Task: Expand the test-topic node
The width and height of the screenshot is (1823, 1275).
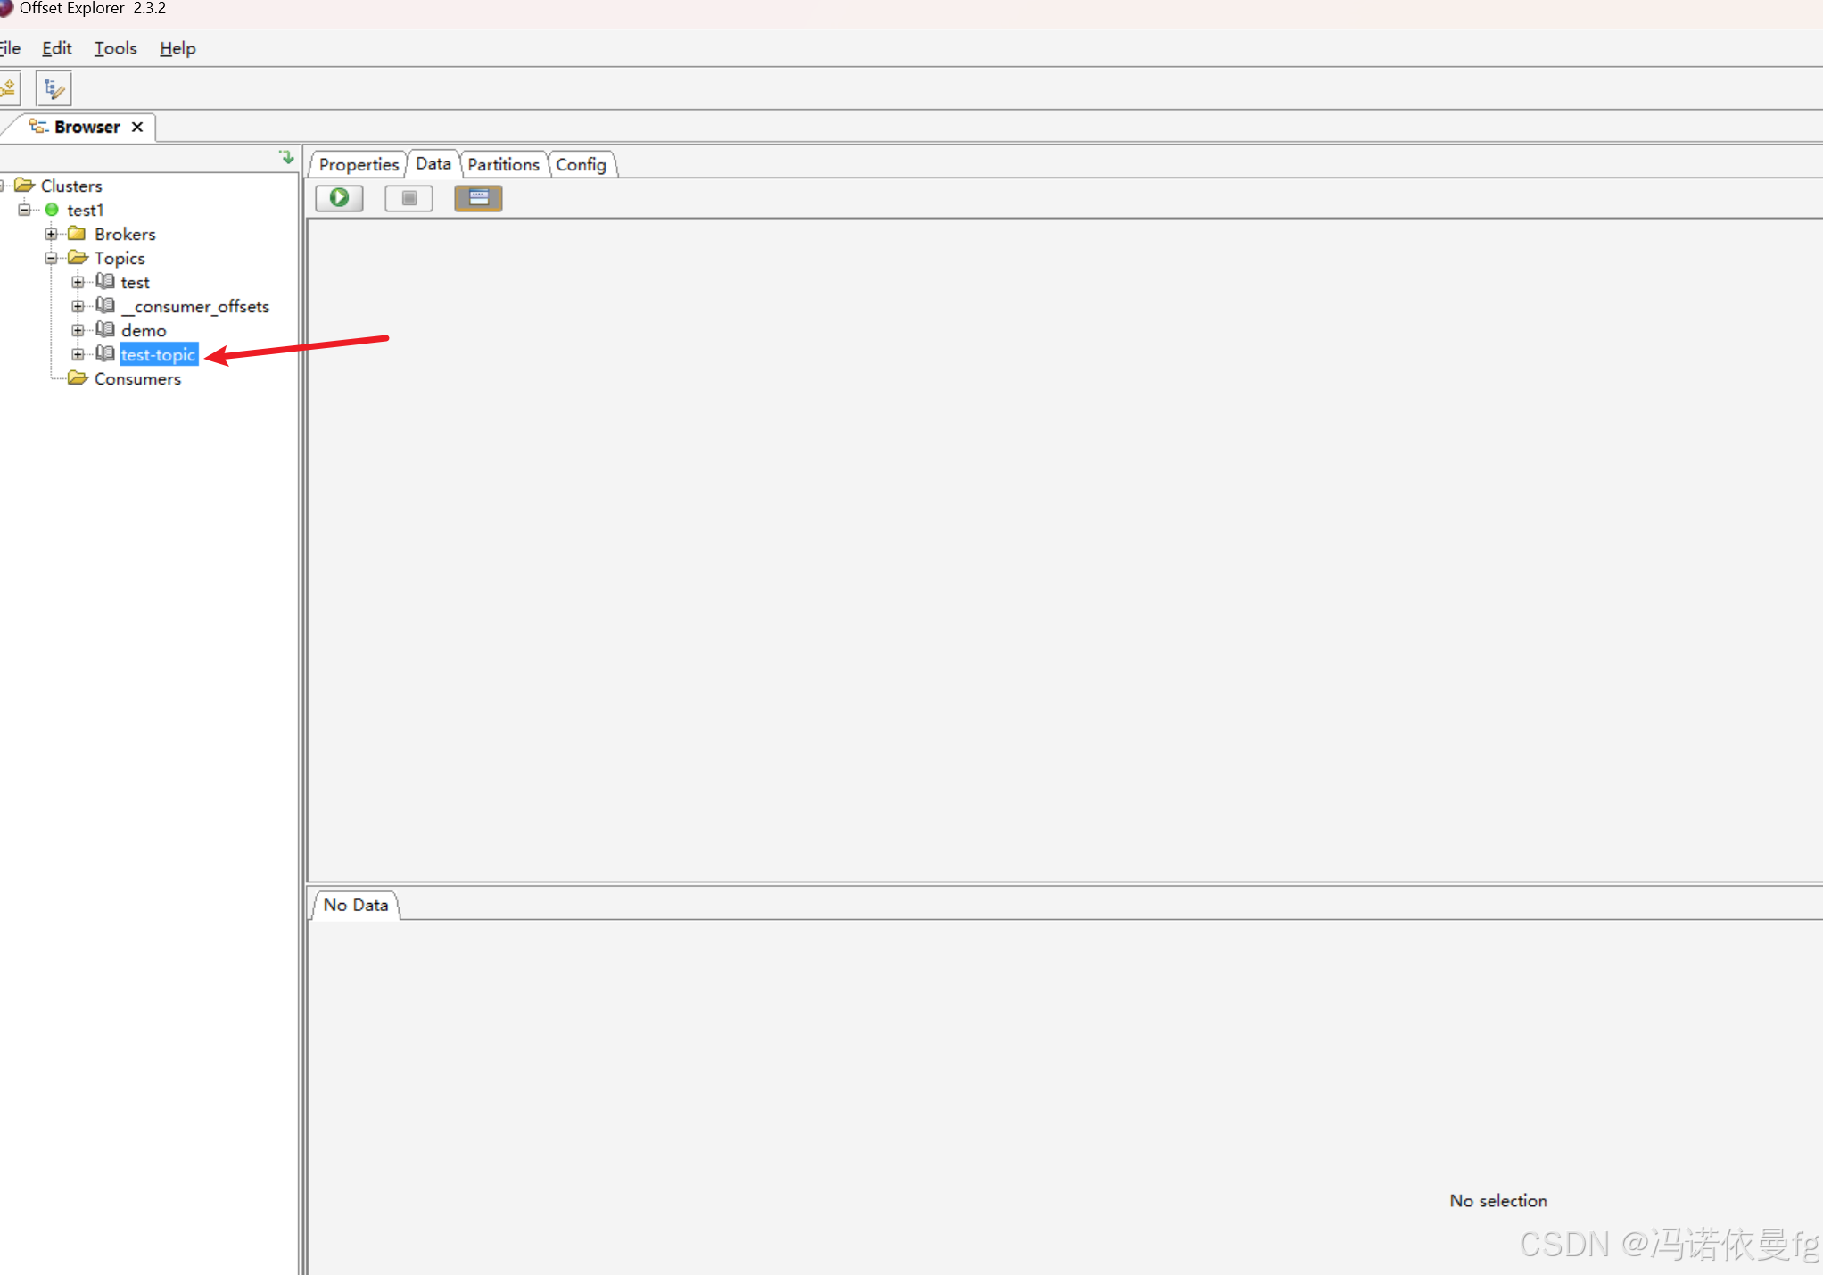Action: 78,354
